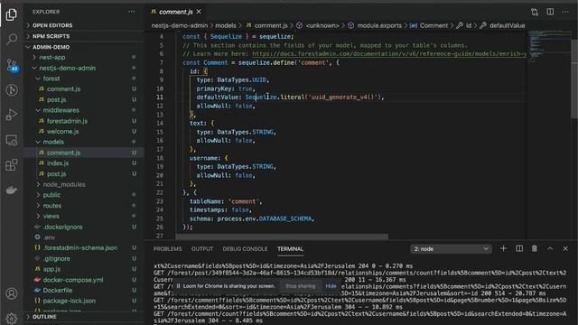Open the Manage gear icon

[x=12, y=318]
